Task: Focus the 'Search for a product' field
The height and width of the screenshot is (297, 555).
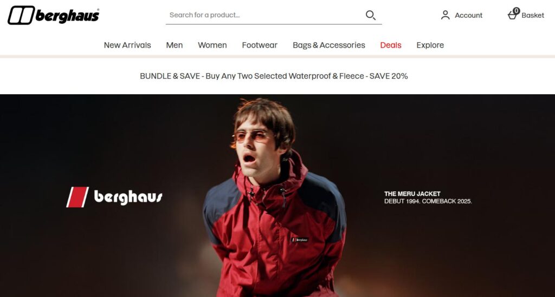Action: 266,15
